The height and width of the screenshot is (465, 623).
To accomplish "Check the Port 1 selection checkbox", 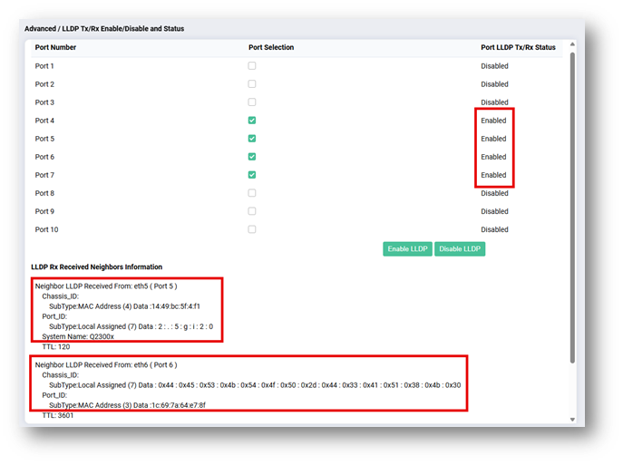I will click(252, 66).
